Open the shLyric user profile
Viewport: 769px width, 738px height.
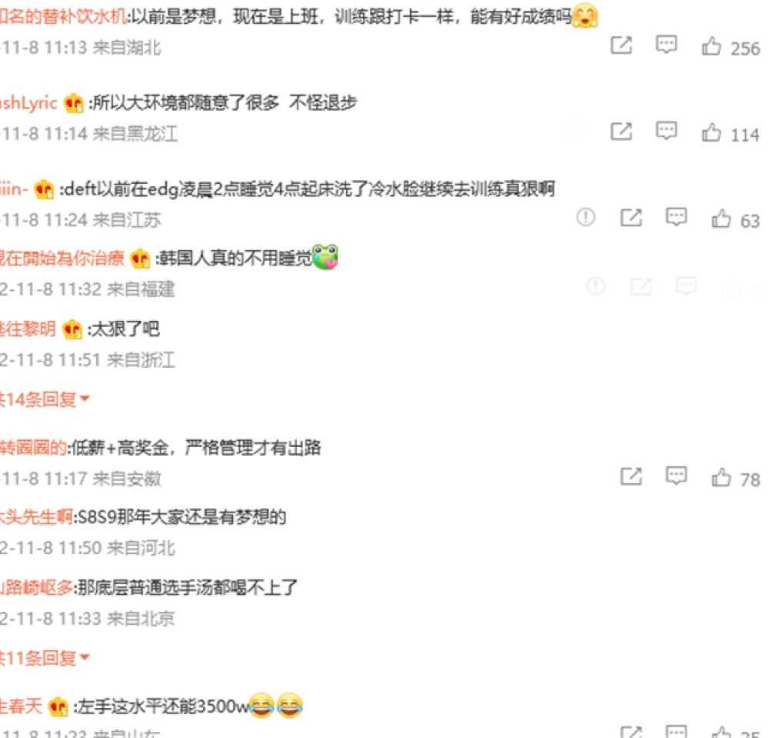(28, 103)
